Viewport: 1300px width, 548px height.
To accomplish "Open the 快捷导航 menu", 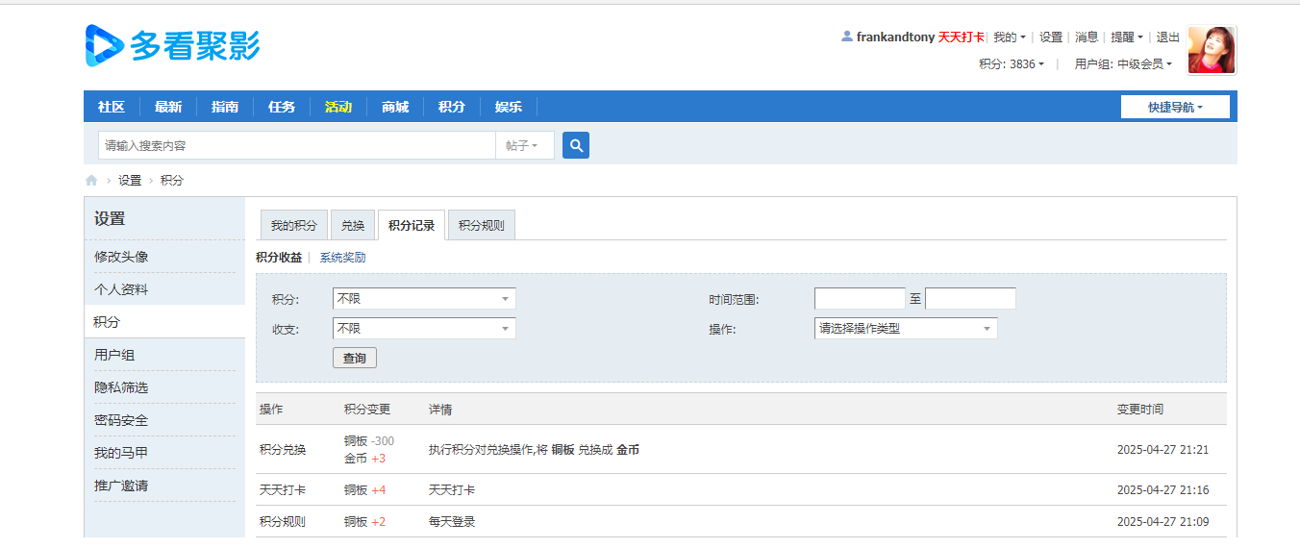I will [x=1174, y=107].
